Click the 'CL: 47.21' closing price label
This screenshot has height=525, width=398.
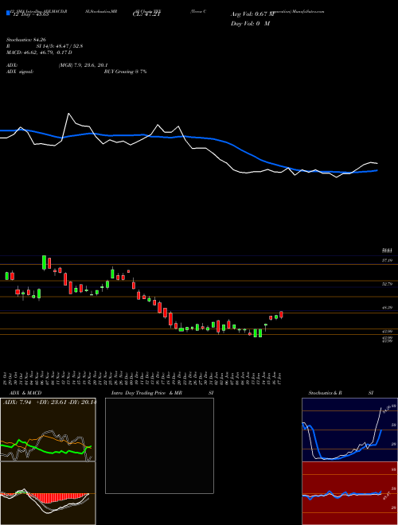coord(147,14)
